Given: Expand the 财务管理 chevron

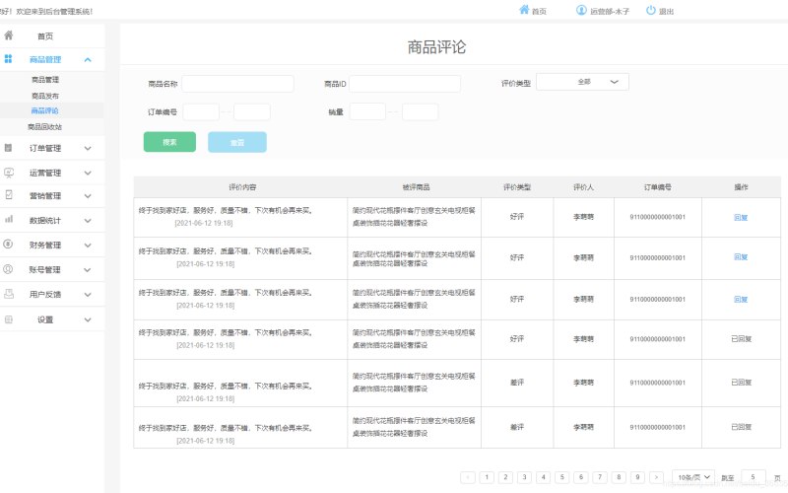Looking at the screenshot, I should pos(88,246).
